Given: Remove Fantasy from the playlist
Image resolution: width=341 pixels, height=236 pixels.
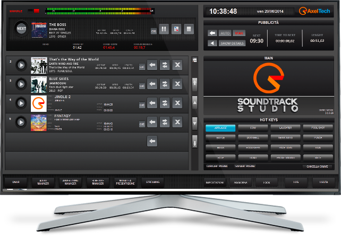Looking at the screenshot, I should 177,122.
